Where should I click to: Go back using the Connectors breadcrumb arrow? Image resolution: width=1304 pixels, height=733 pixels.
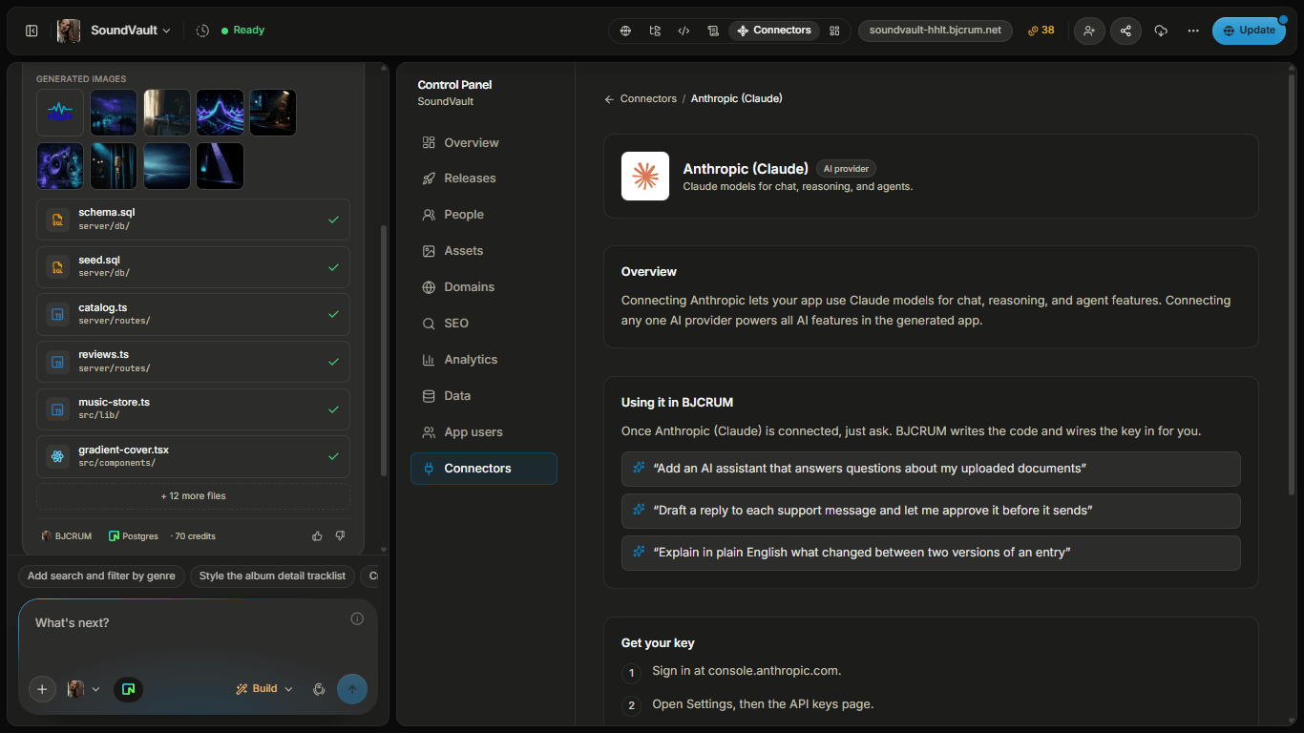pos(609,99)
